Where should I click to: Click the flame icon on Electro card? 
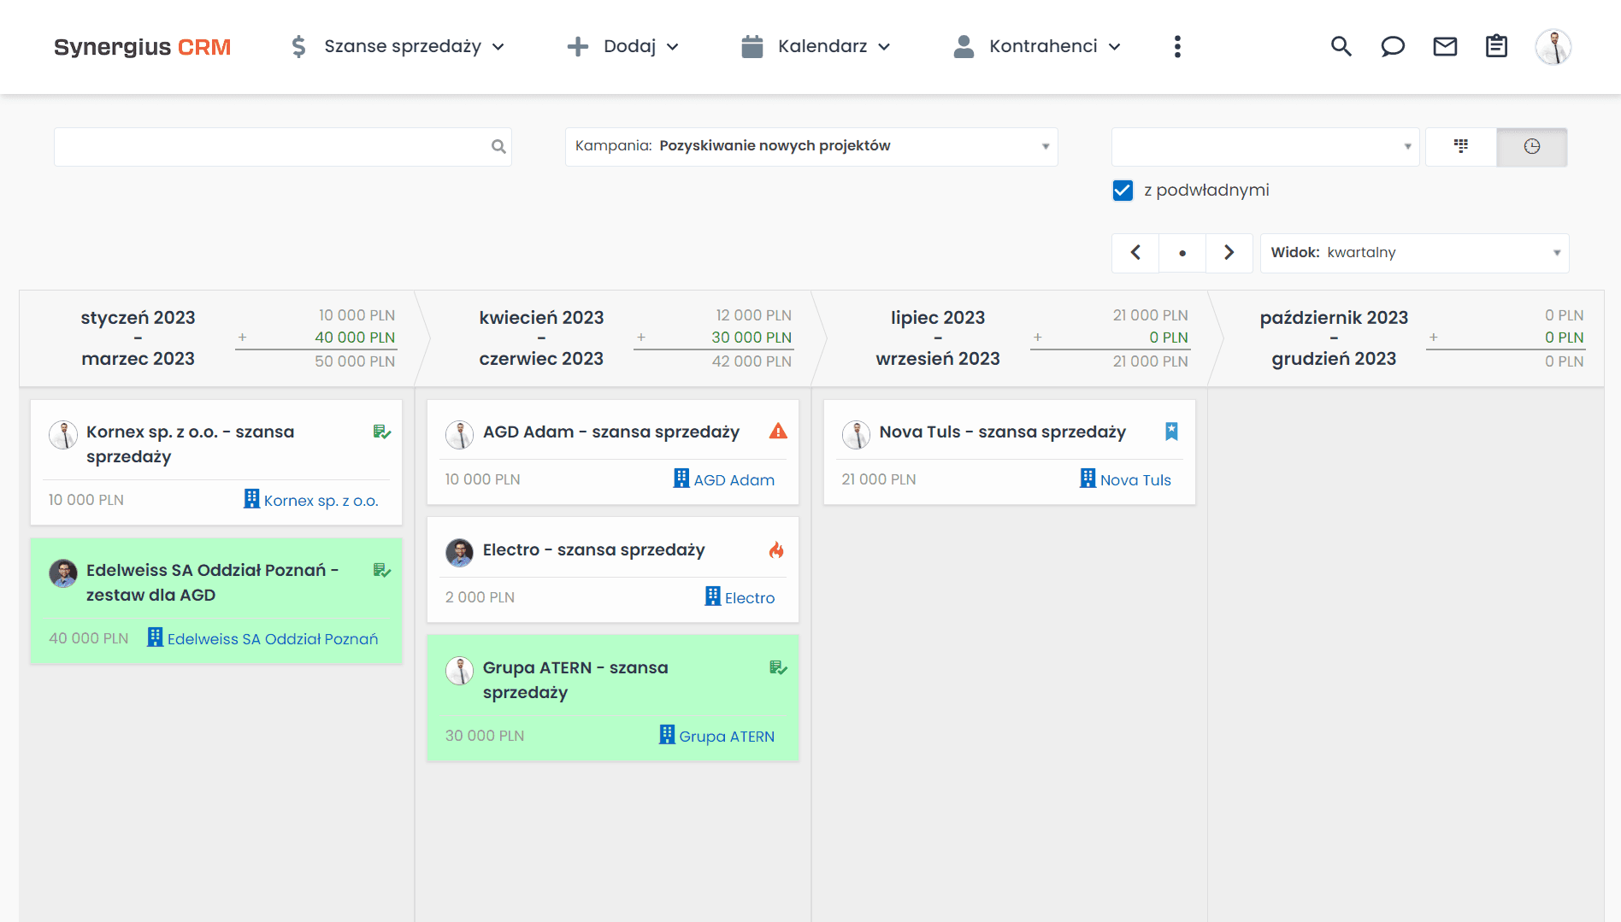click(776, 549)
